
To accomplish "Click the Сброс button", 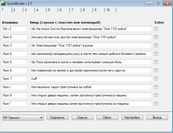I will click(x=107, y=117).
